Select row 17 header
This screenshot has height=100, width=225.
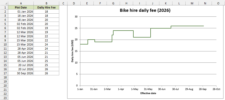click(4, 73)
